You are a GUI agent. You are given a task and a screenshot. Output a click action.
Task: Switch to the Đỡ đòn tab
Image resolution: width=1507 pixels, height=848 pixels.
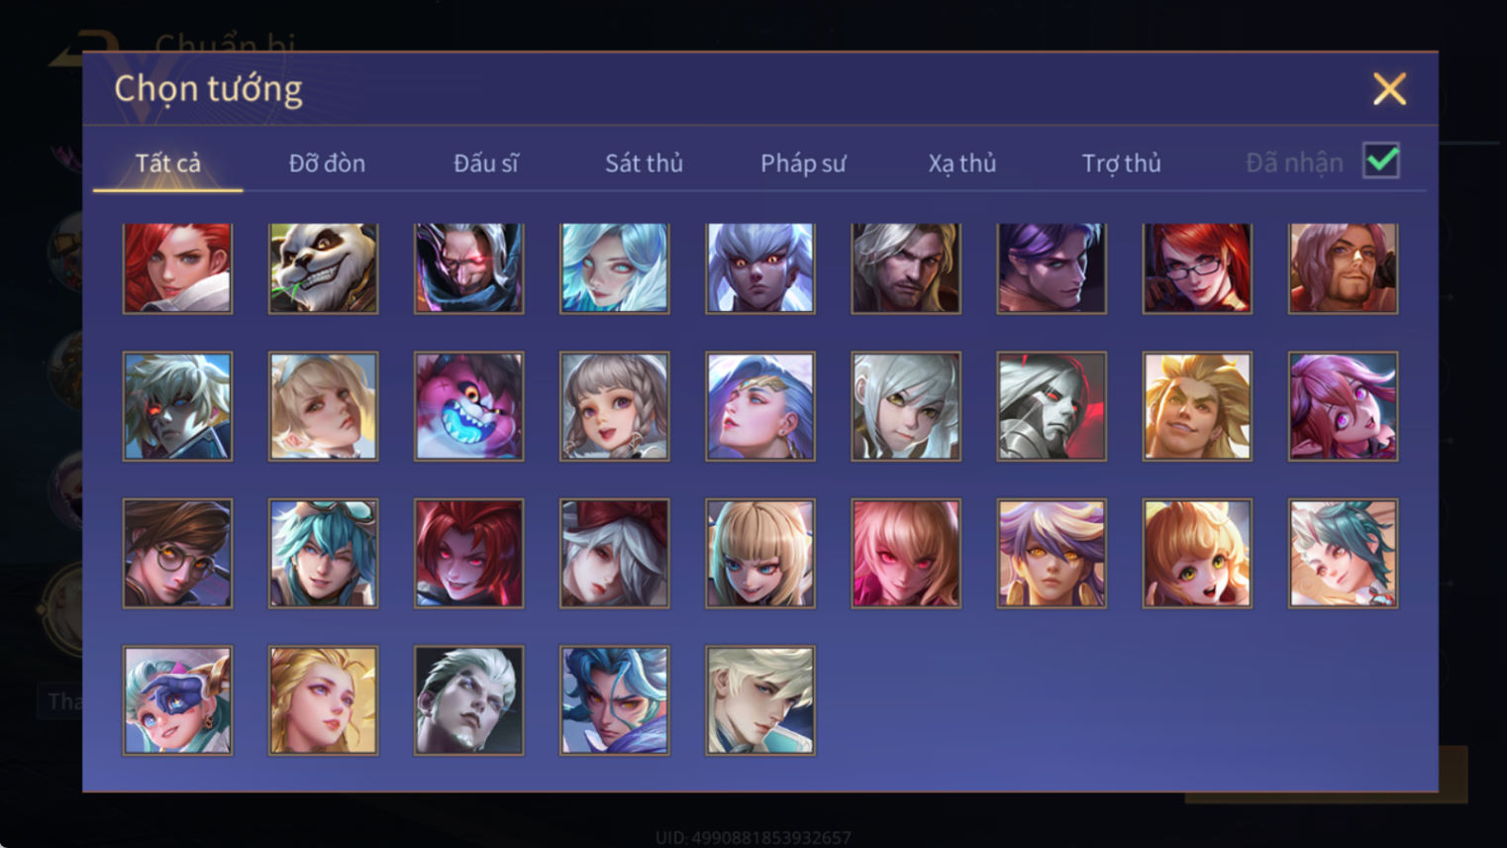click(x=327, y=162)
